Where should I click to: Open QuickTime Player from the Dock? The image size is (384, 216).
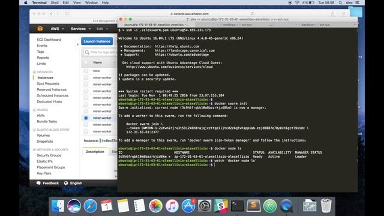286,206
